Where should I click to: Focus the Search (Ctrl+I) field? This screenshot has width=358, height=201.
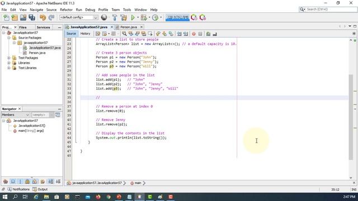331,9
